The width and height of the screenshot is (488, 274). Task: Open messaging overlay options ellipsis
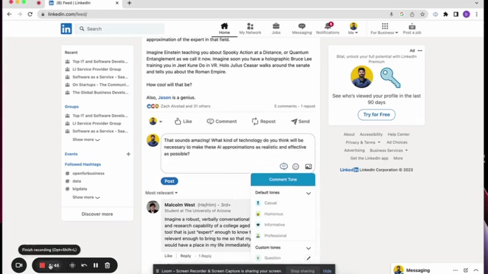455,270
